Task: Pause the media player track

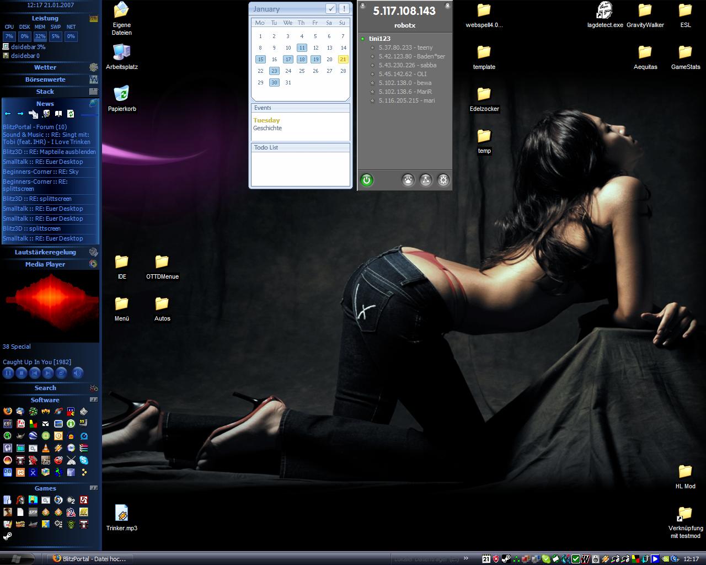Action: pyautogui.click(x=8, y=373)
